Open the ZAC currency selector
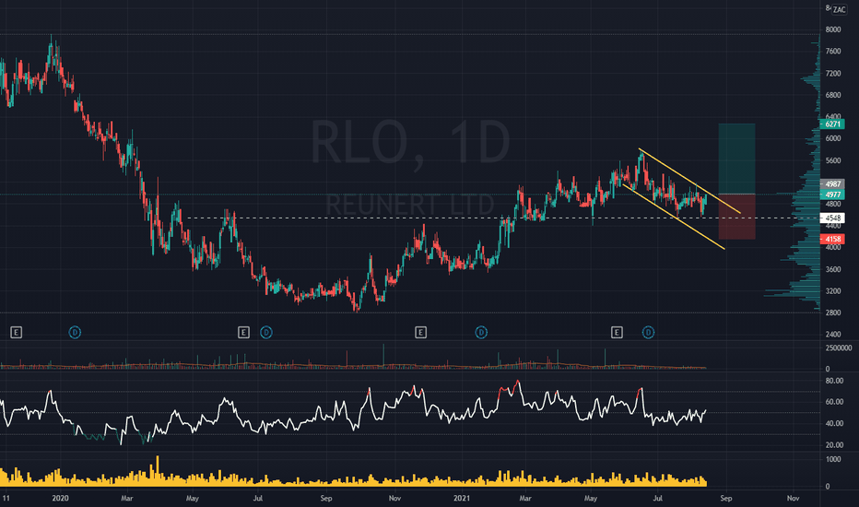Screen dimensions: 859x507 coord(839,9)
